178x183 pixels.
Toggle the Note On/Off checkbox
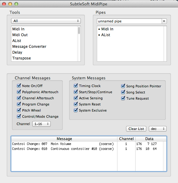coord(19,86)
